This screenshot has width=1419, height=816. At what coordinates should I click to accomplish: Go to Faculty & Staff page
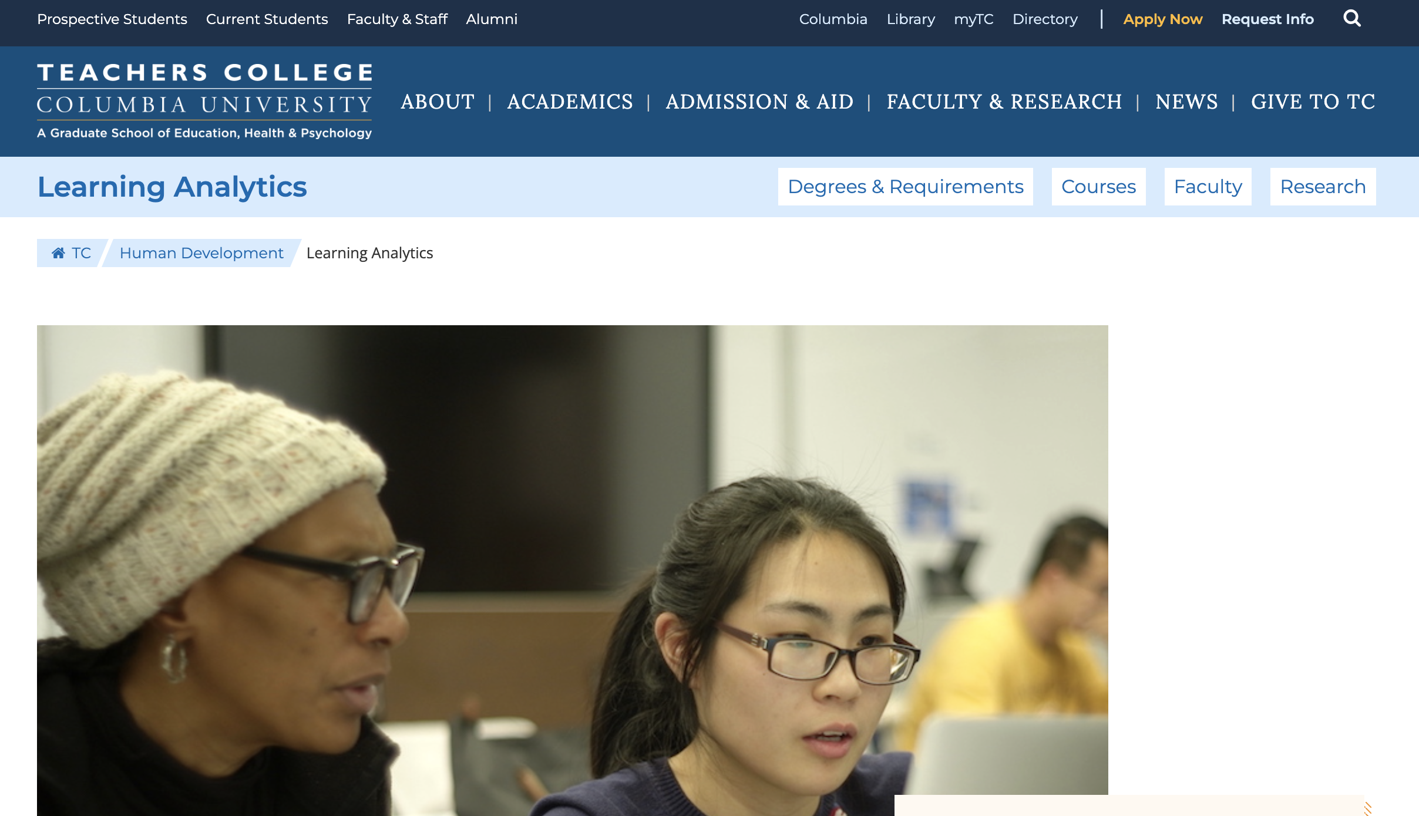click(397, 19)
